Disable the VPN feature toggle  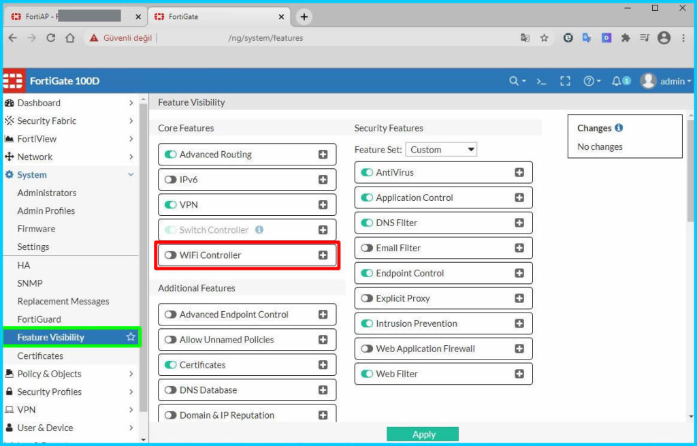pyautogui.click(x=171, y=204)
